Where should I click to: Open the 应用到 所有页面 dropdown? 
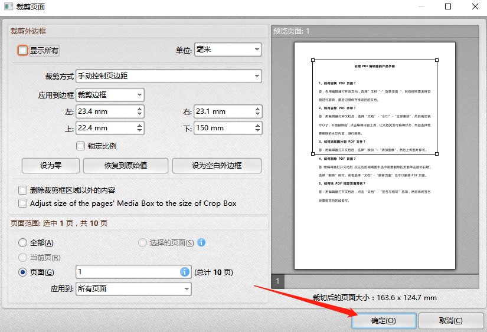pos(133,289)
